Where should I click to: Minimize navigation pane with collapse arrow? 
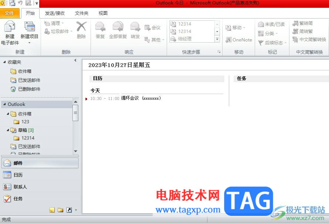click(x=75, y=60)
